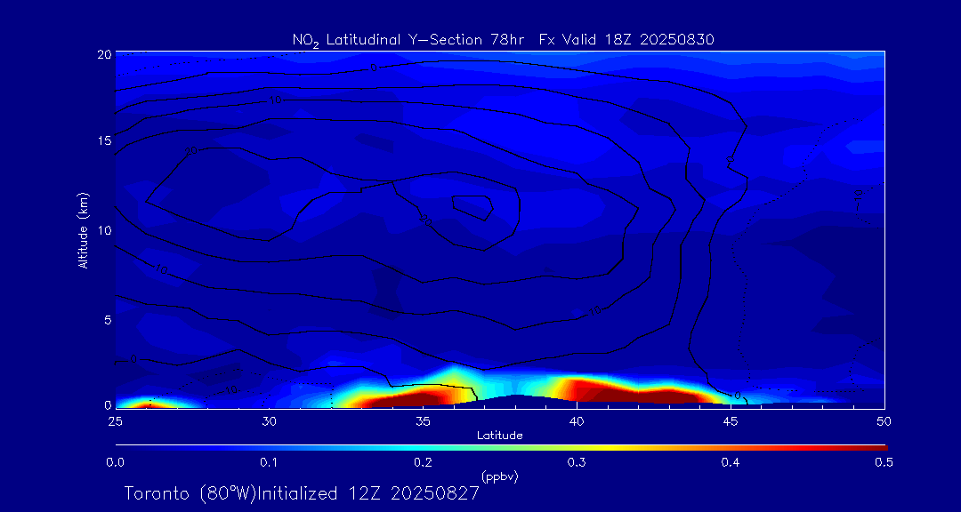Click the red NO2 hotspot near latitude 34
The width and height of the screenshot is (961, 512).
point(418,396)
